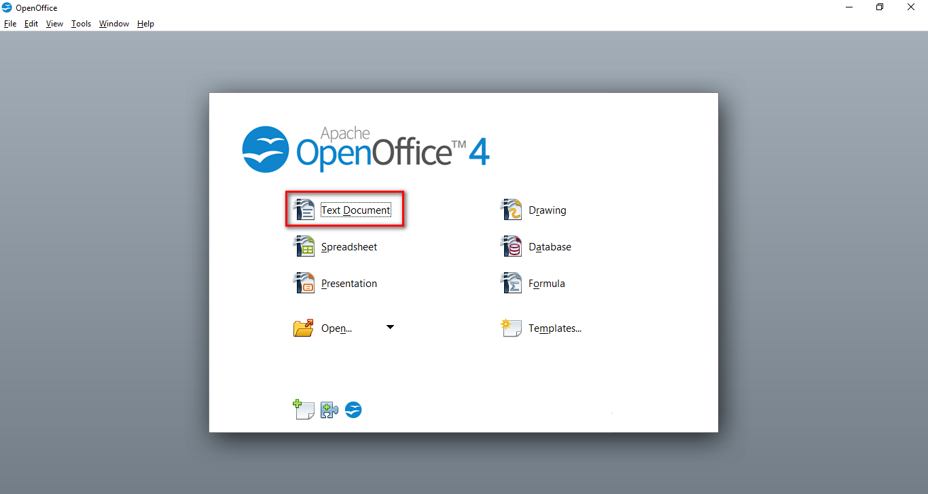The width and height of the screenshot is (928, 494).
Task: Click the Templates document icon
Action: click(510, 328)
